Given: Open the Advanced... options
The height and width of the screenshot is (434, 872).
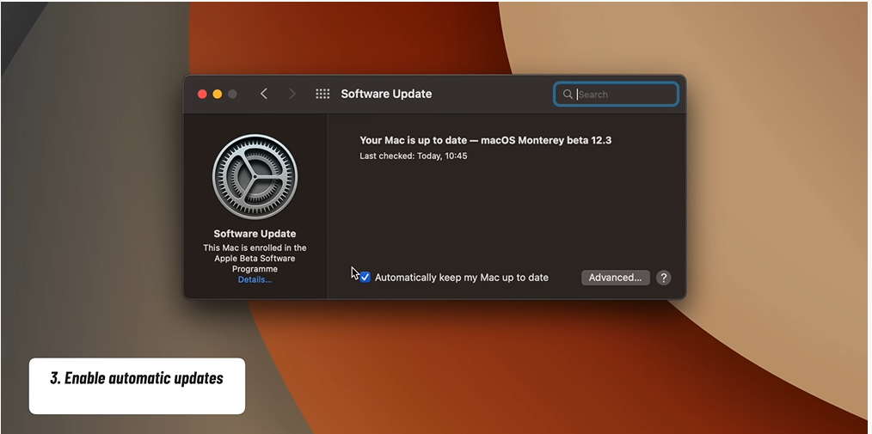Looking at the screenshot, I should coord(615,278).
